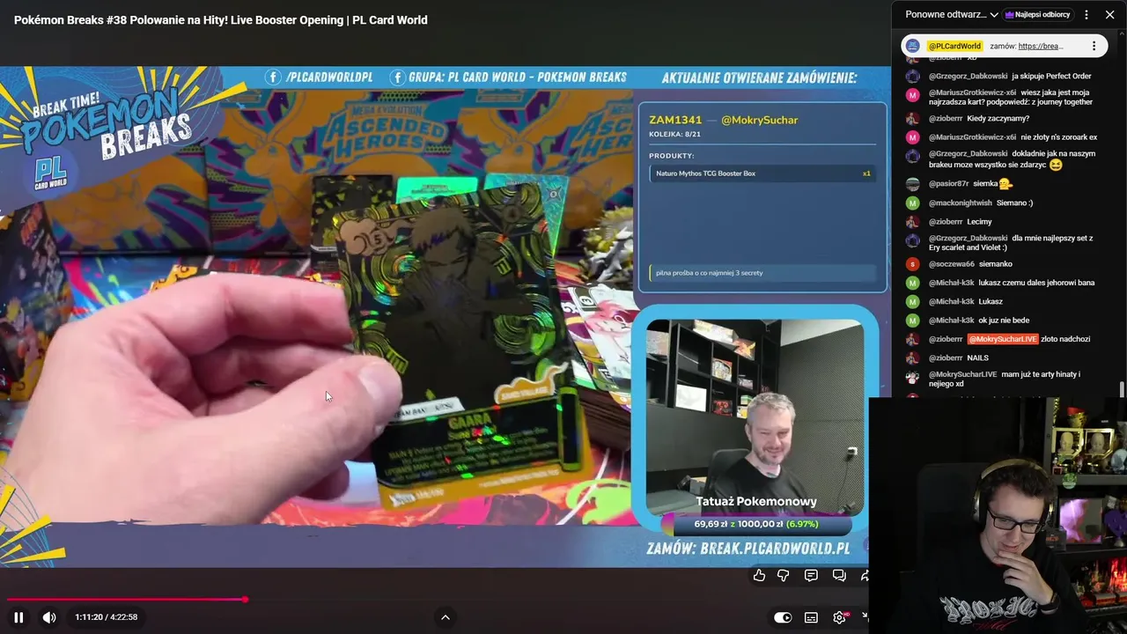The image size is (1127, 634).
Task: Click the thumbs-up like icon
Action: [759, 575]
